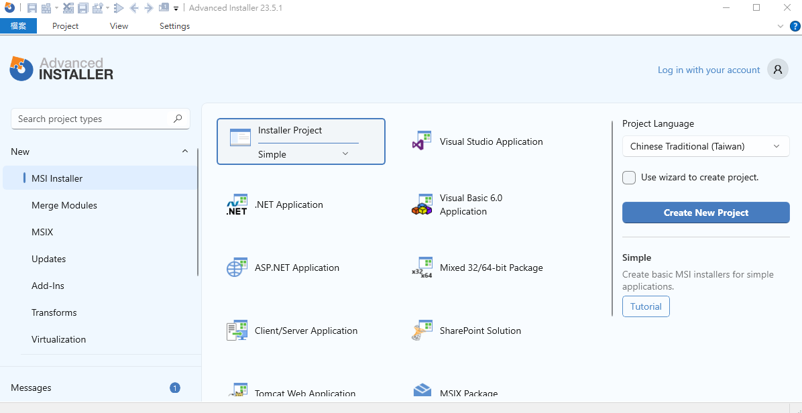Click the Back arrow icon in toolbar
Image resolution: width=802 pixels, height=413 pixels.
coord(134,7)
